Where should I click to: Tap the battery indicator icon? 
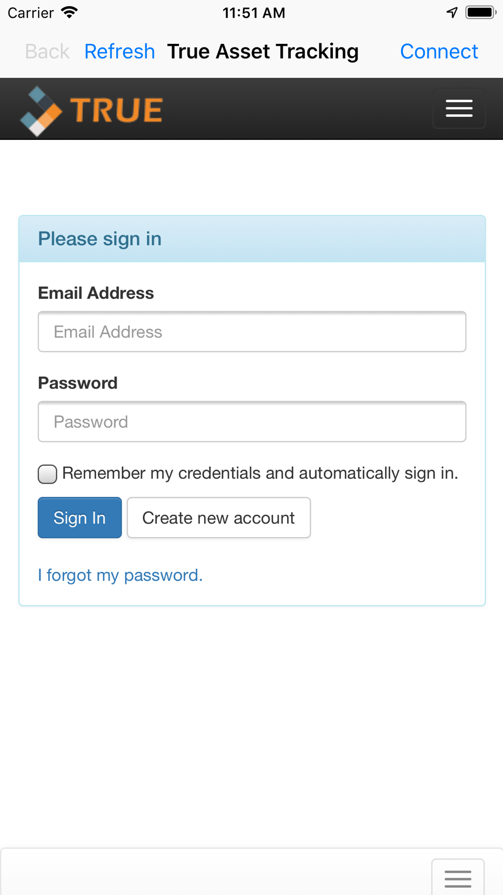[481, 13]
